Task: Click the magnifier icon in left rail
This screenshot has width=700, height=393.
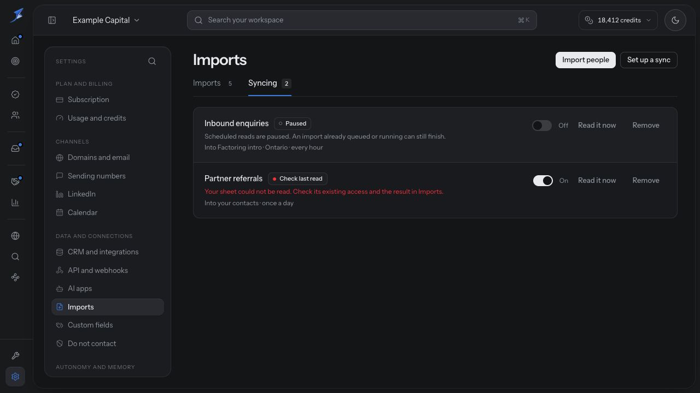Action: tap(15, 257)
